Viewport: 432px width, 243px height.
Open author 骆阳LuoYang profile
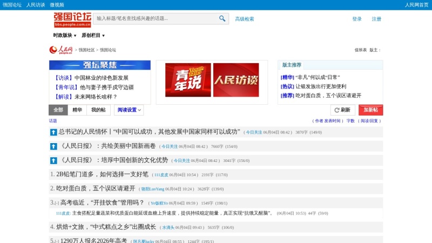tap(153, 189)
